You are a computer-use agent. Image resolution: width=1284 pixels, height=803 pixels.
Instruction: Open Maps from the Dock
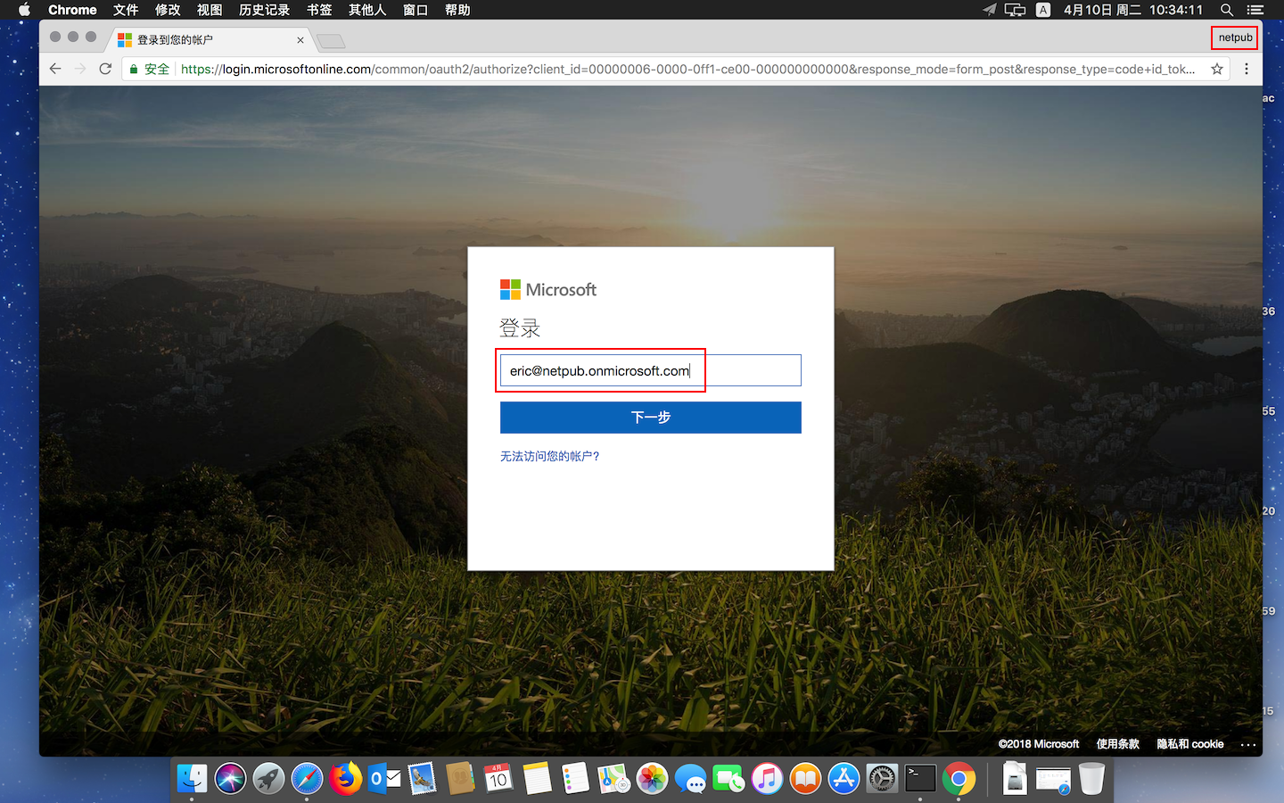coord(613,779)
